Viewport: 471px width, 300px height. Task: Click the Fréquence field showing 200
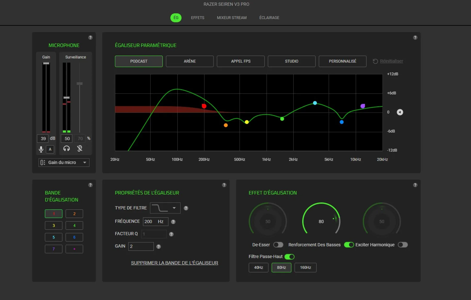coord(155,222)
